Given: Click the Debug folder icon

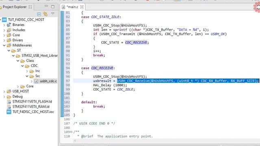Looking at the screenshot, I should [x=9, y=97].
